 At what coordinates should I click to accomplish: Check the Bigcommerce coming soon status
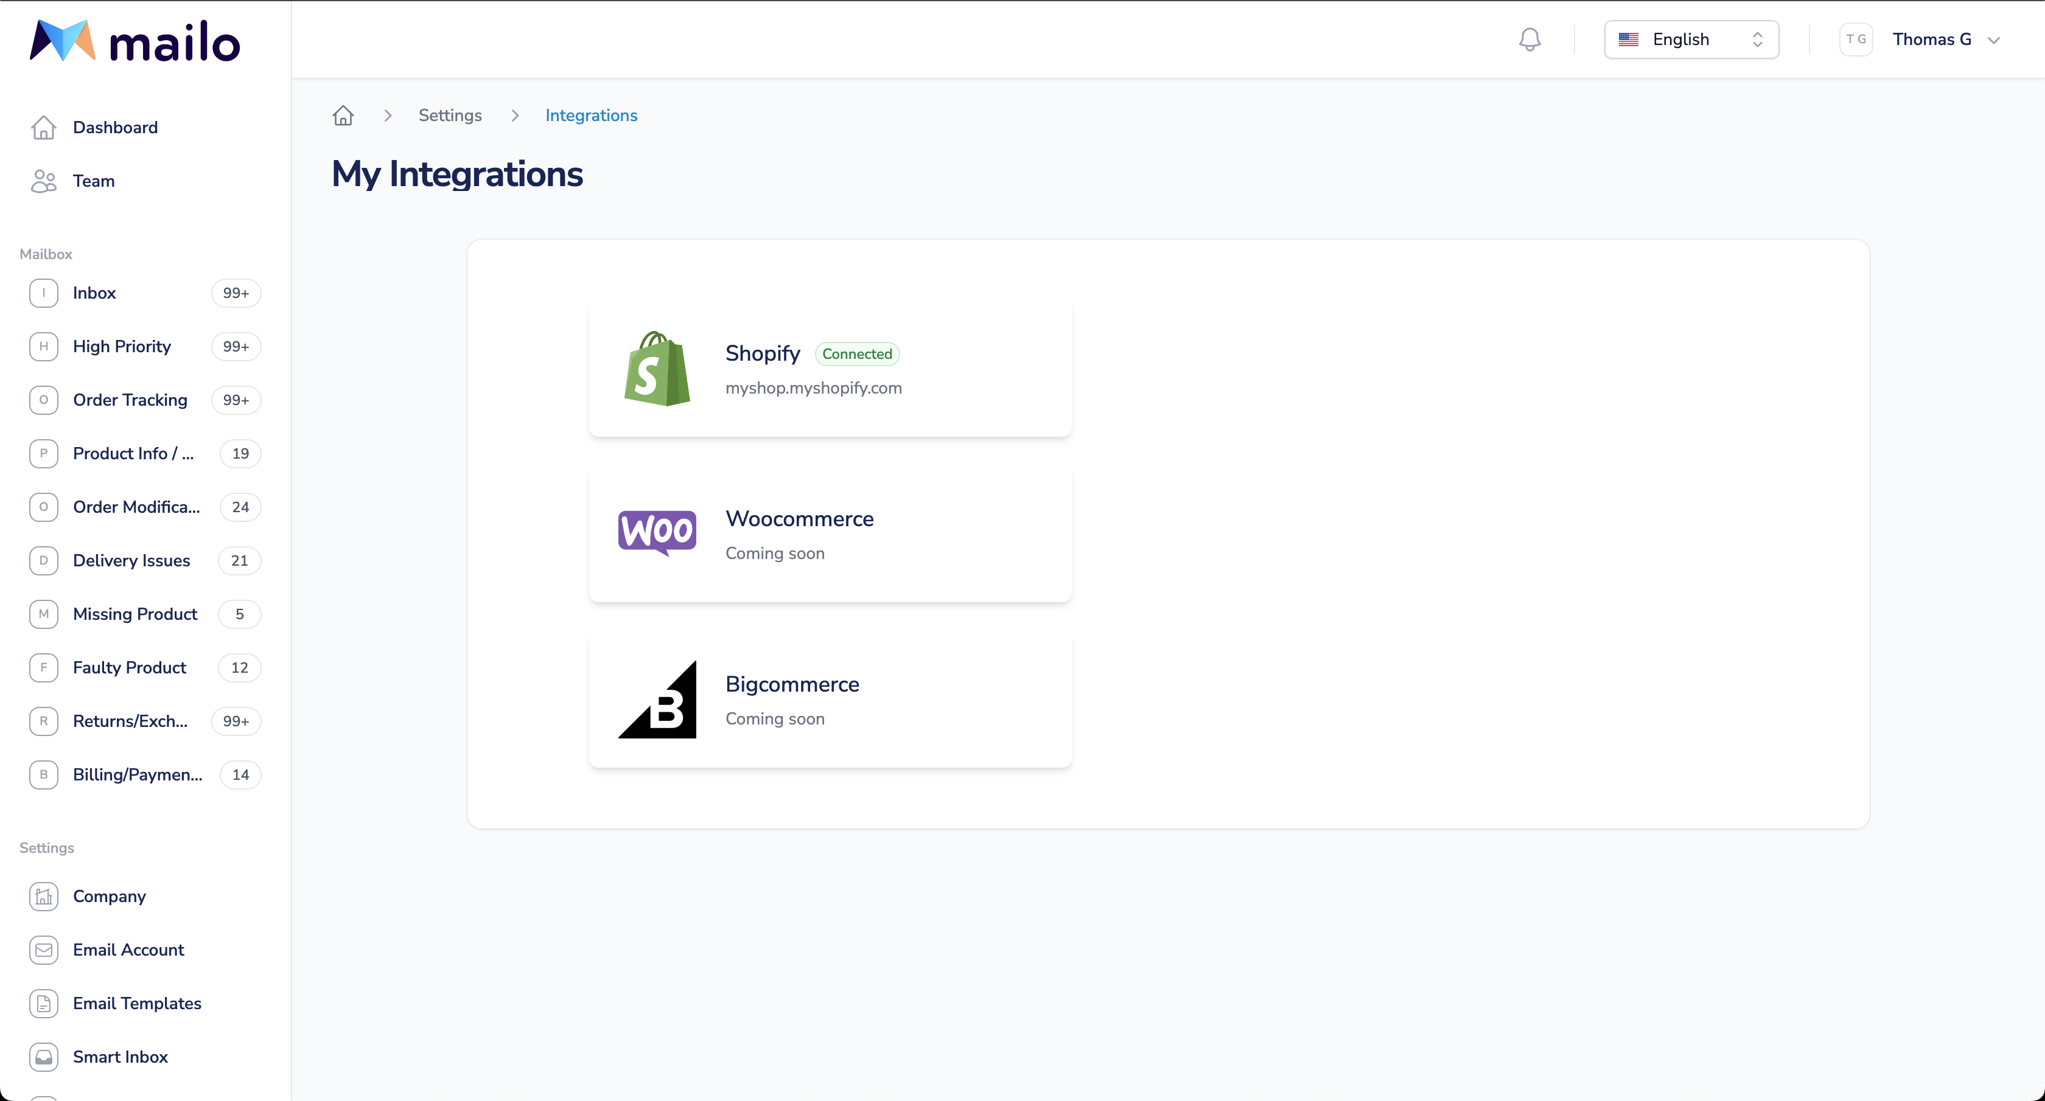click(775, 718)
